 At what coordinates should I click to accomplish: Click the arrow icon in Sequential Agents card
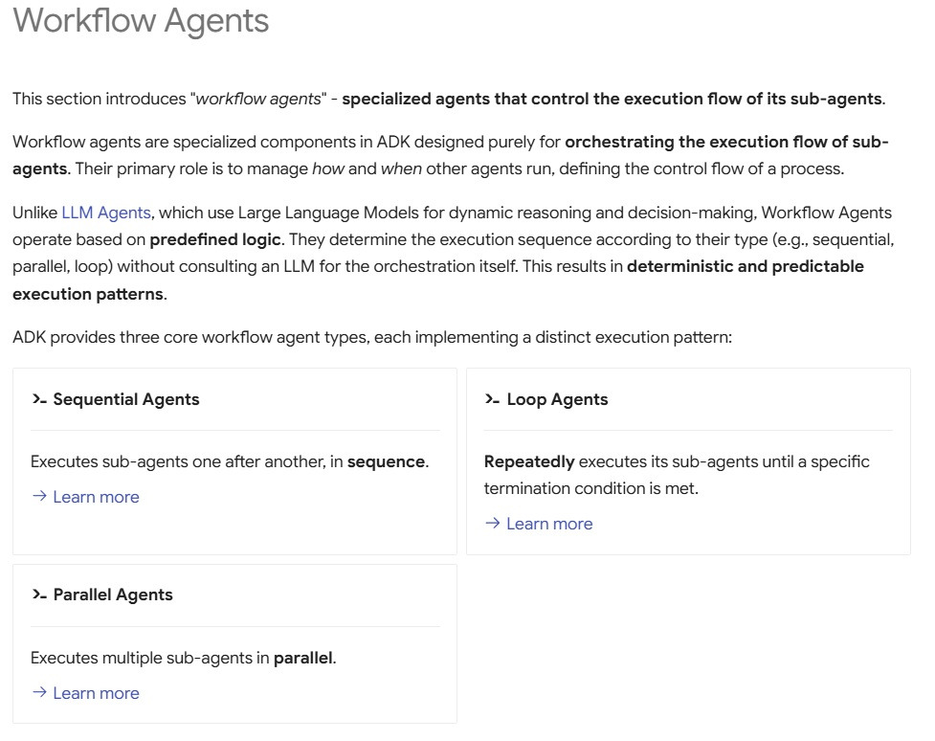pyautogui.click(x=39, y=496)
